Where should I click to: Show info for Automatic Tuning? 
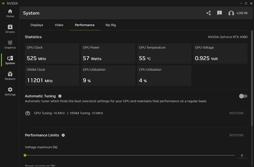click(x=60, y=96)
